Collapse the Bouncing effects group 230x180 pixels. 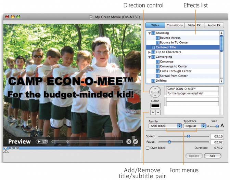(x=150, y=33)
